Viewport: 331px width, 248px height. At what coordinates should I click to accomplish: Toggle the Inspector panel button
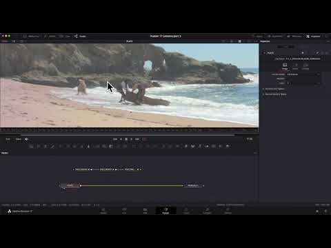[x=313, y=37]
